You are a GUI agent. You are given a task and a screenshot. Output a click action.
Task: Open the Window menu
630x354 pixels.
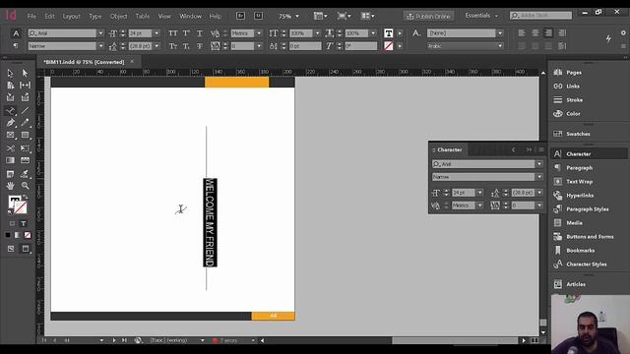190,16
